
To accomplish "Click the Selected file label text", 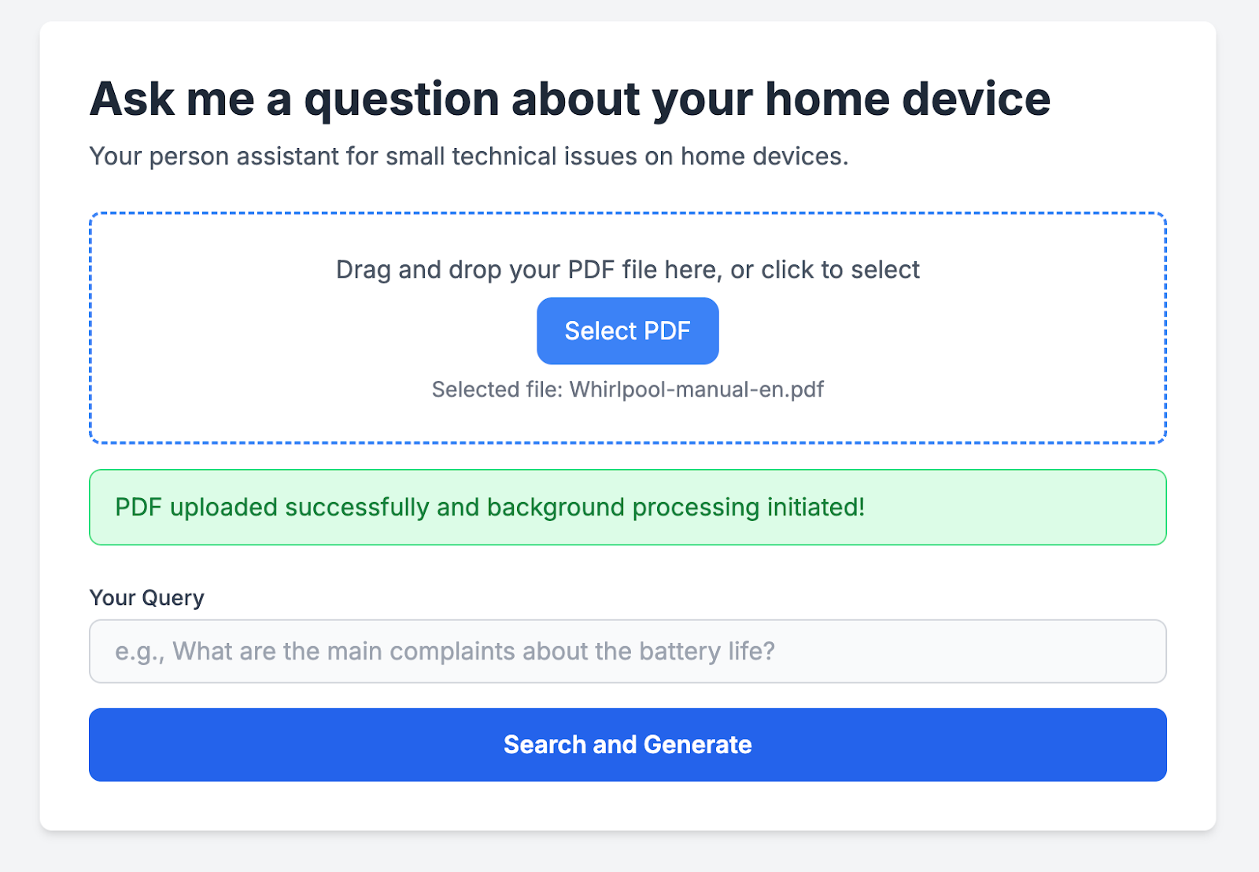I will 497,390.
